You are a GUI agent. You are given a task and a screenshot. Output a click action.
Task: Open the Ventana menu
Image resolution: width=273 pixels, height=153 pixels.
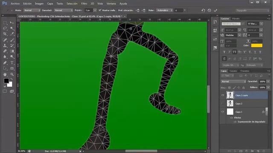tap(111, 3)
